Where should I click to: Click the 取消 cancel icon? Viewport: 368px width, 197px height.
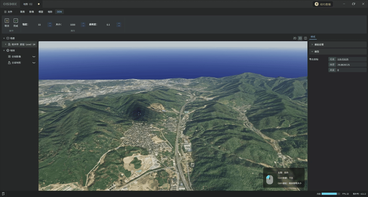(7, 21)
